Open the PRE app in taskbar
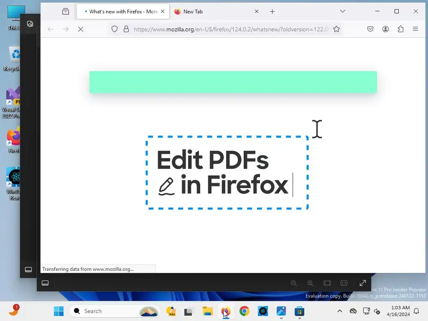The width and height of the screenshot is (428, 321). pyautogui.click(x=171, y=311)
